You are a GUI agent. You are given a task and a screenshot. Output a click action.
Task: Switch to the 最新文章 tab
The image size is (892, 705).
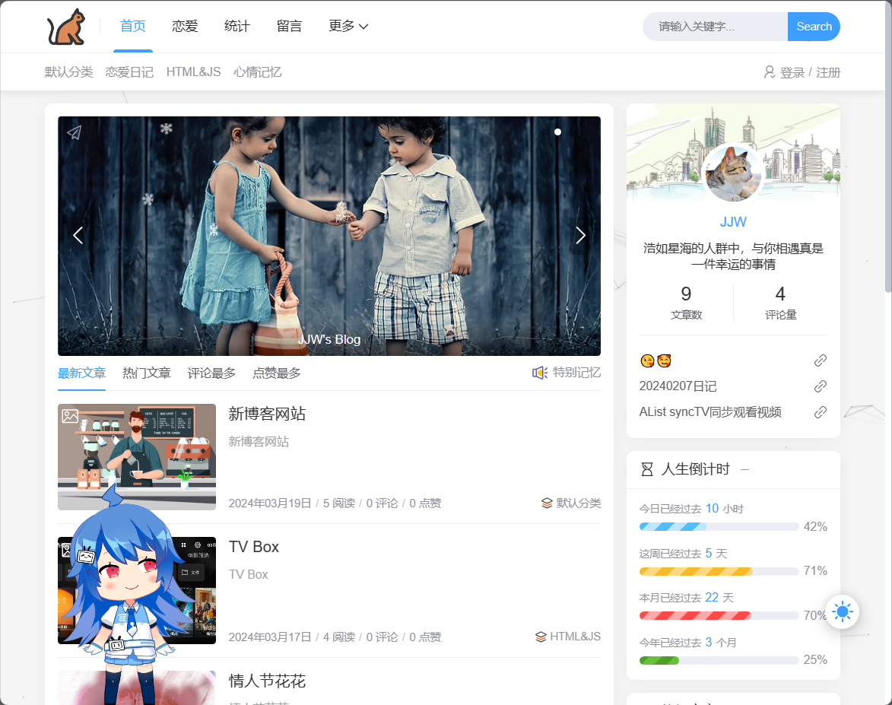(81, 373)
